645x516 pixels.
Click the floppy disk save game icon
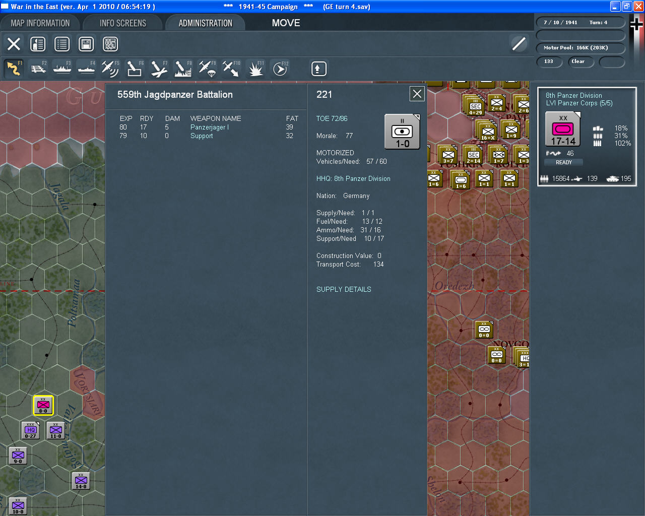[86, 44]
